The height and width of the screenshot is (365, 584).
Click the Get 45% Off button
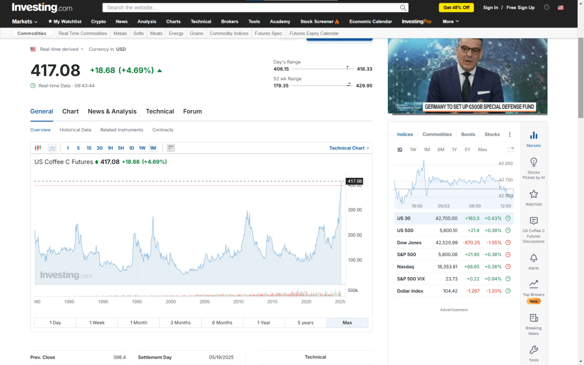456,7
